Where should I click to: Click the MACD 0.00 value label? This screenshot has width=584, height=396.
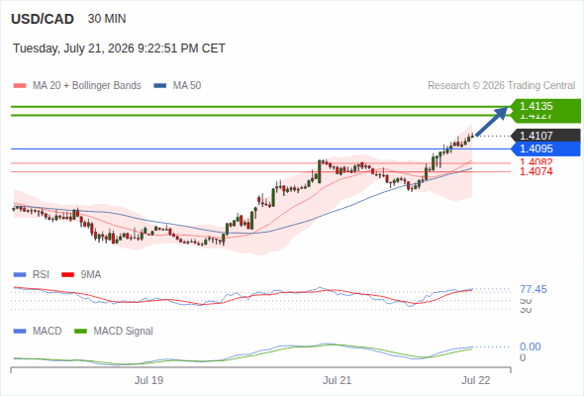pos(530,346)
